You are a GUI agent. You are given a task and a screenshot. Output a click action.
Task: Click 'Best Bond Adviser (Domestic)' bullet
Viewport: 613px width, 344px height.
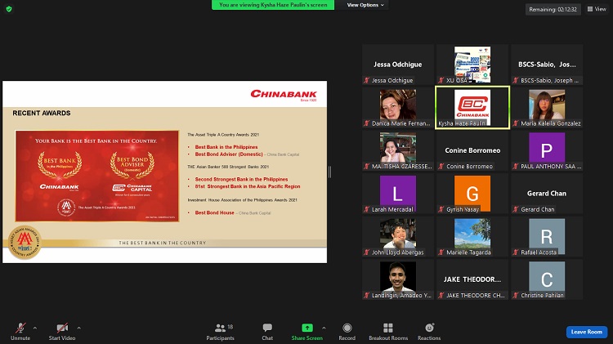tap(229, 154)
